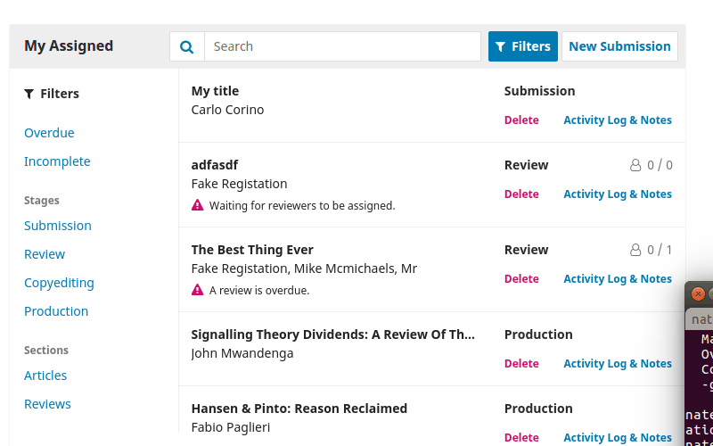Open 'Hansen & Pinto: Reason Reclaimed' title
The height and width of the screenshot is (446, 713).
tap(299, 409)
